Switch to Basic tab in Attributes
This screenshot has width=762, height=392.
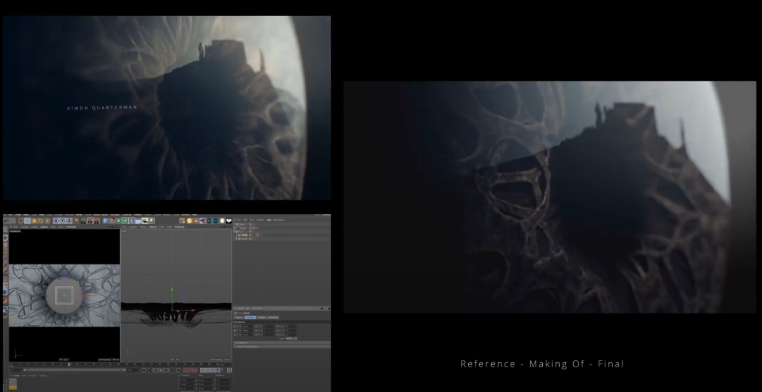(239, 317)
